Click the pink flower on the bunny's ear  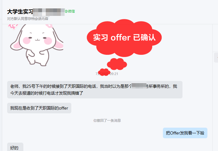[x=49, y=26]
